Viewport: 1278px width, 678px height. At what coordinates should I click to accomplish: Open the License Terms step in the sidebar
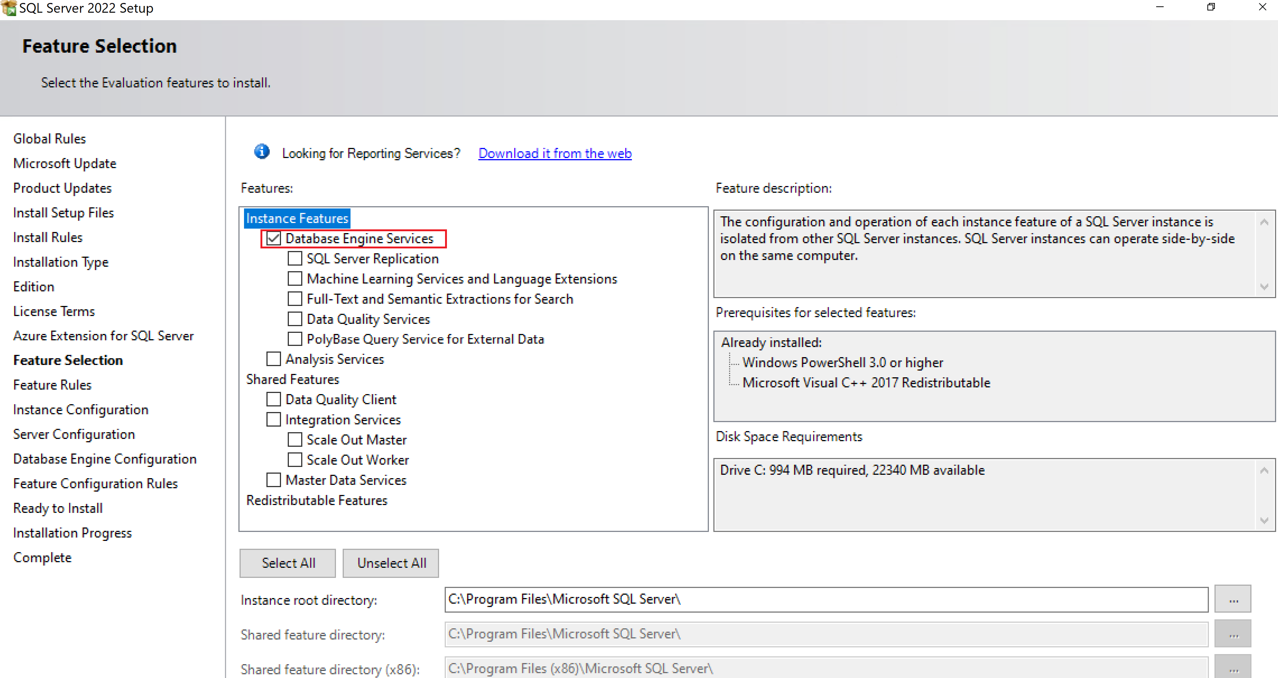pos(54,311)
